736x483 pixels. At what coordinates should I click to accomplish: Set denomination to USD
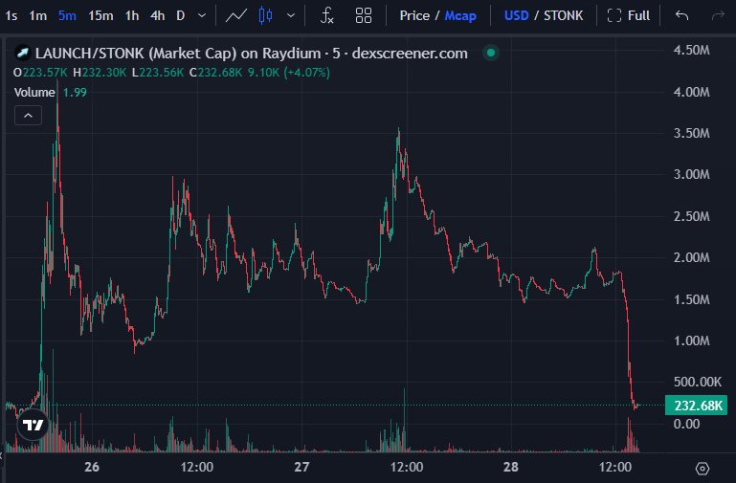coord(516,16)
